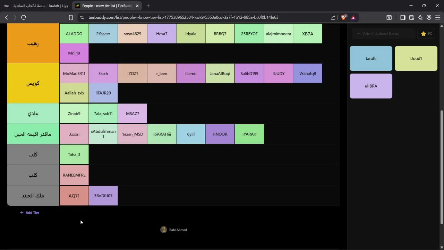Click the iLemo tile
Image resolution: width=444 pixels, height=250 pixels.
(x=191, y=74)
